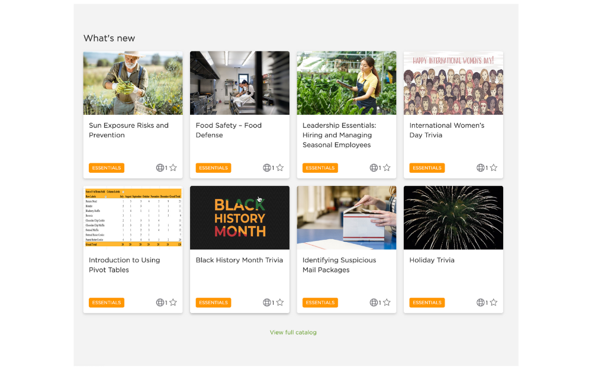Image resolution: width=592 pixels, height=370 pixels.
Task: Open fireworks thumbnail for Holiday Trivia
Action: (453, 217)
